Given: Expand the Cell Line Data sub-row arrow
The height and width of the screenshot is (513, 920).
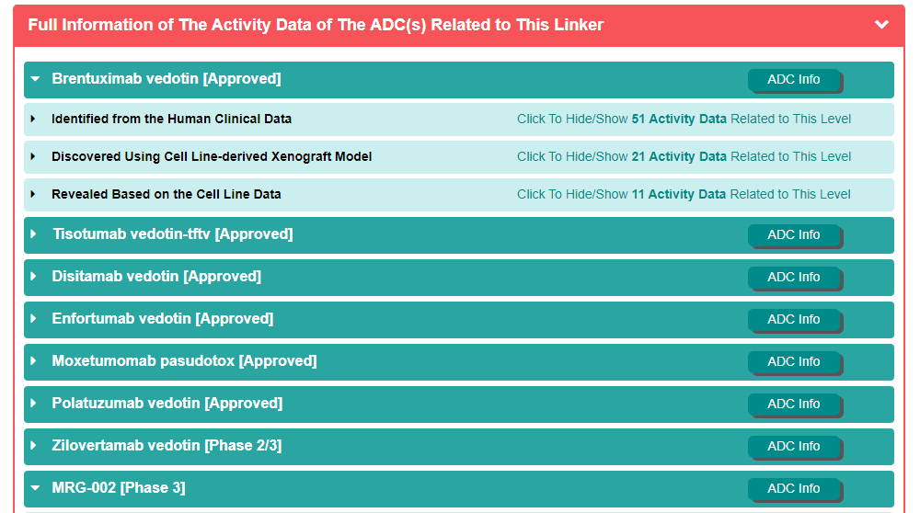Looking at the screenshot, I should 33,194.
